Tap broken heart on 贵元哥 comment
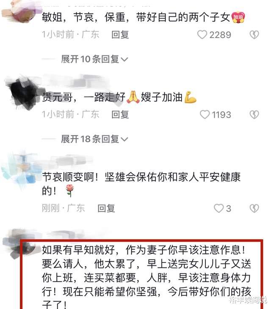The height and width of the screenshot is (309, 271). (x=254, y=115)
